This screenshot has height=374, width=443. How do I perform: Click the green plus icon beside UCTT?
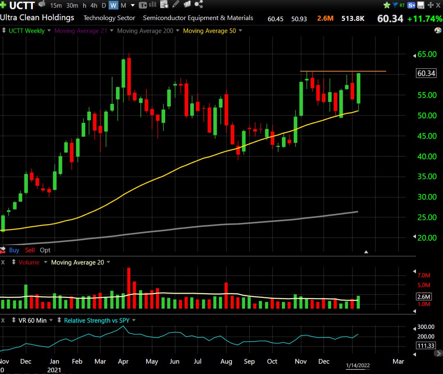3,5
